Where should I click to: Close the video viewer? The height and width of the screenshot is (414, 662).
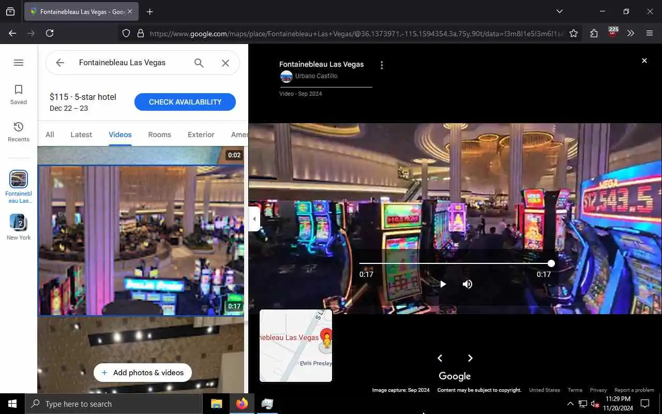644,61
